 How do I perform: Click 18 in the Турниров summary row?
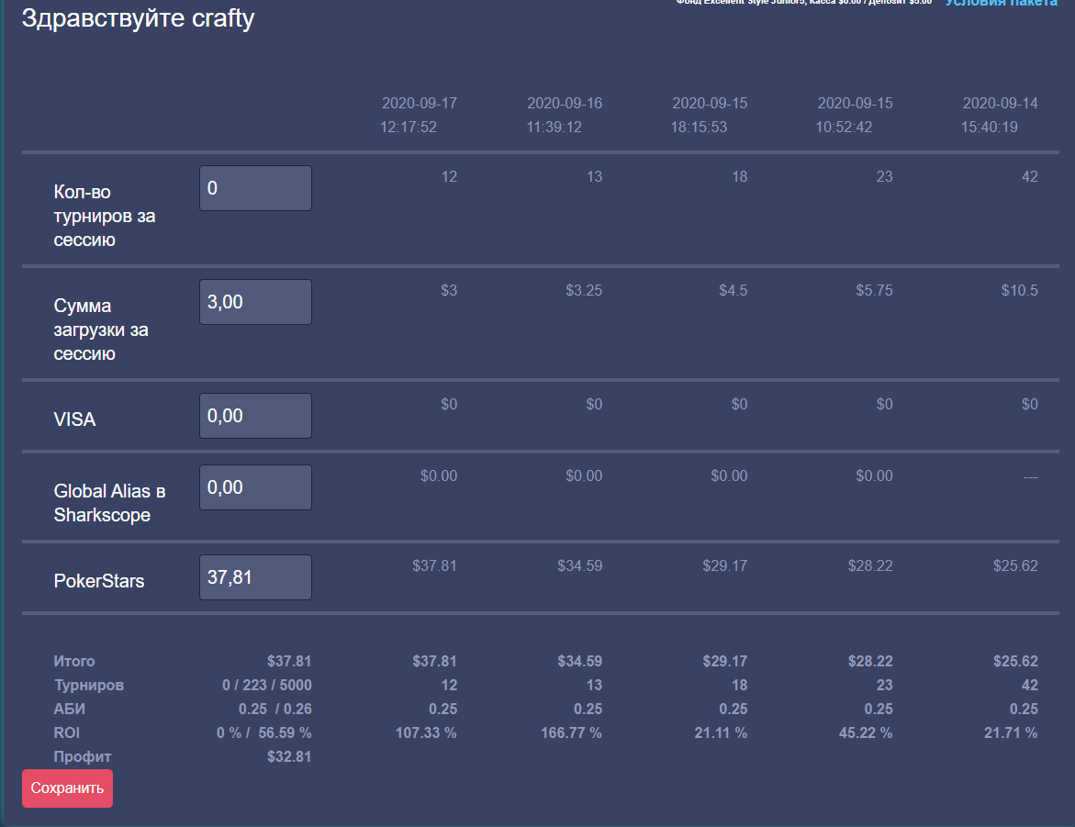pyautogui.click(x=740, y=685)
